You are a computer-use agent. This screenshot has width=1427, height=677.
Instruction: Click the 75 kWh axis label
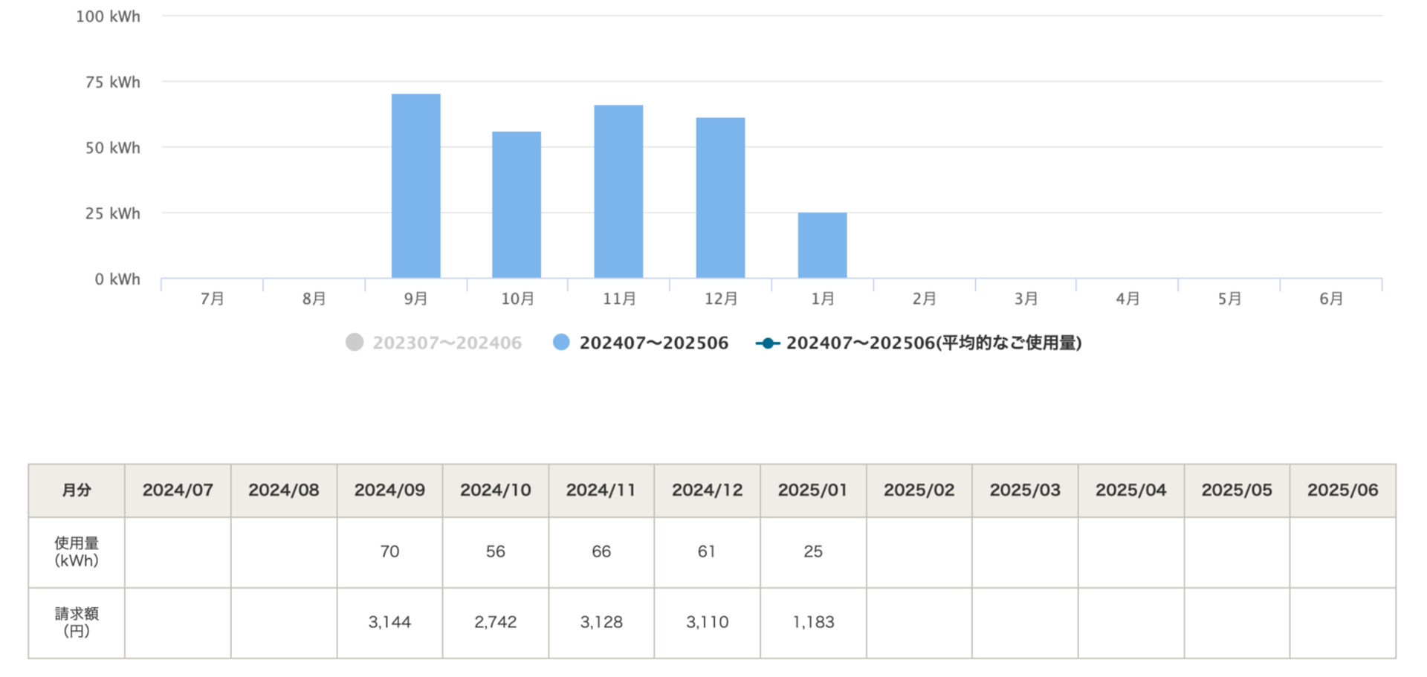click(x=112, y=82)
